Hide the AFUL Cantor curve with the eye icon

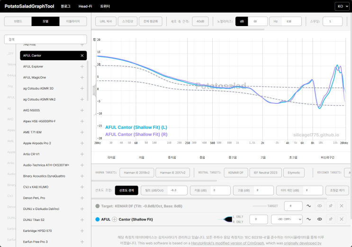coord(319,219)
